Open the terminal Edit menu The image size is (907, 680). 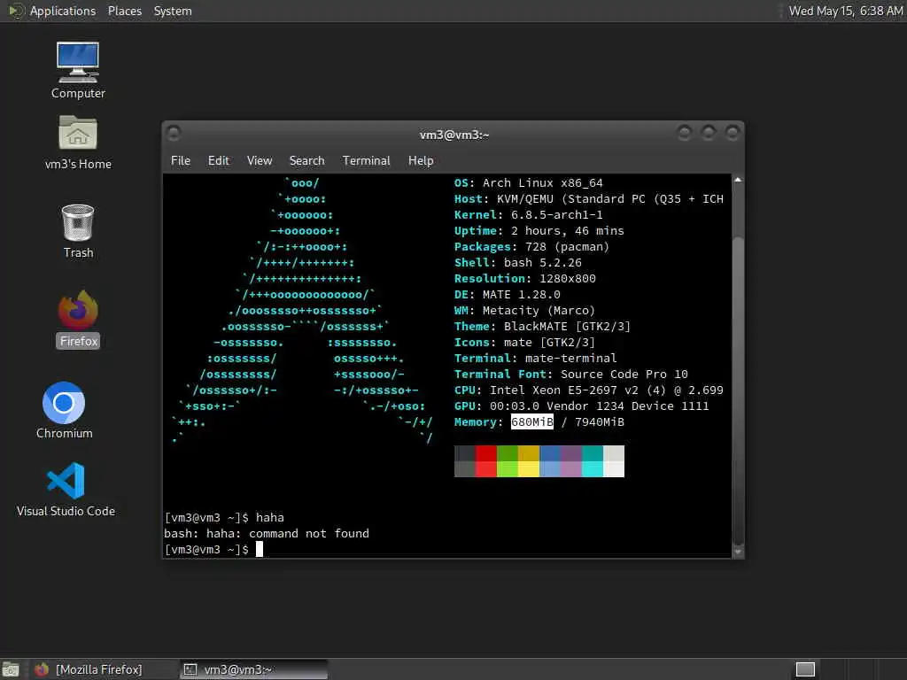coord(218,161)
